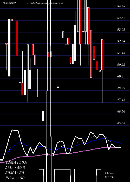Click the BSE 53128 ticker label
Viewport: 130px width, 182px height.
(10, 3)
